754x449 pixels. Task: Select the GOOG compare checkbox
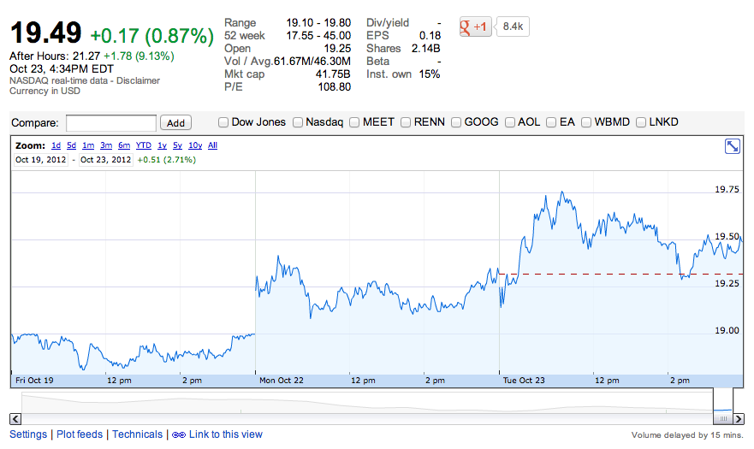tap(456, 122)
